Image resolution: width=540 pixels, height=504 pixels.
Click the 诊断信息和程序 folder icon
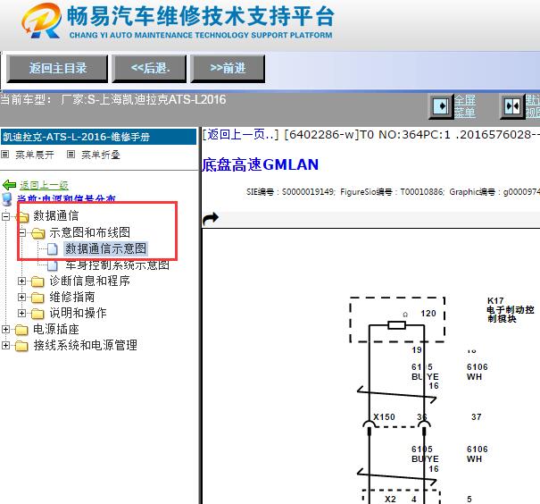point(37,281)
